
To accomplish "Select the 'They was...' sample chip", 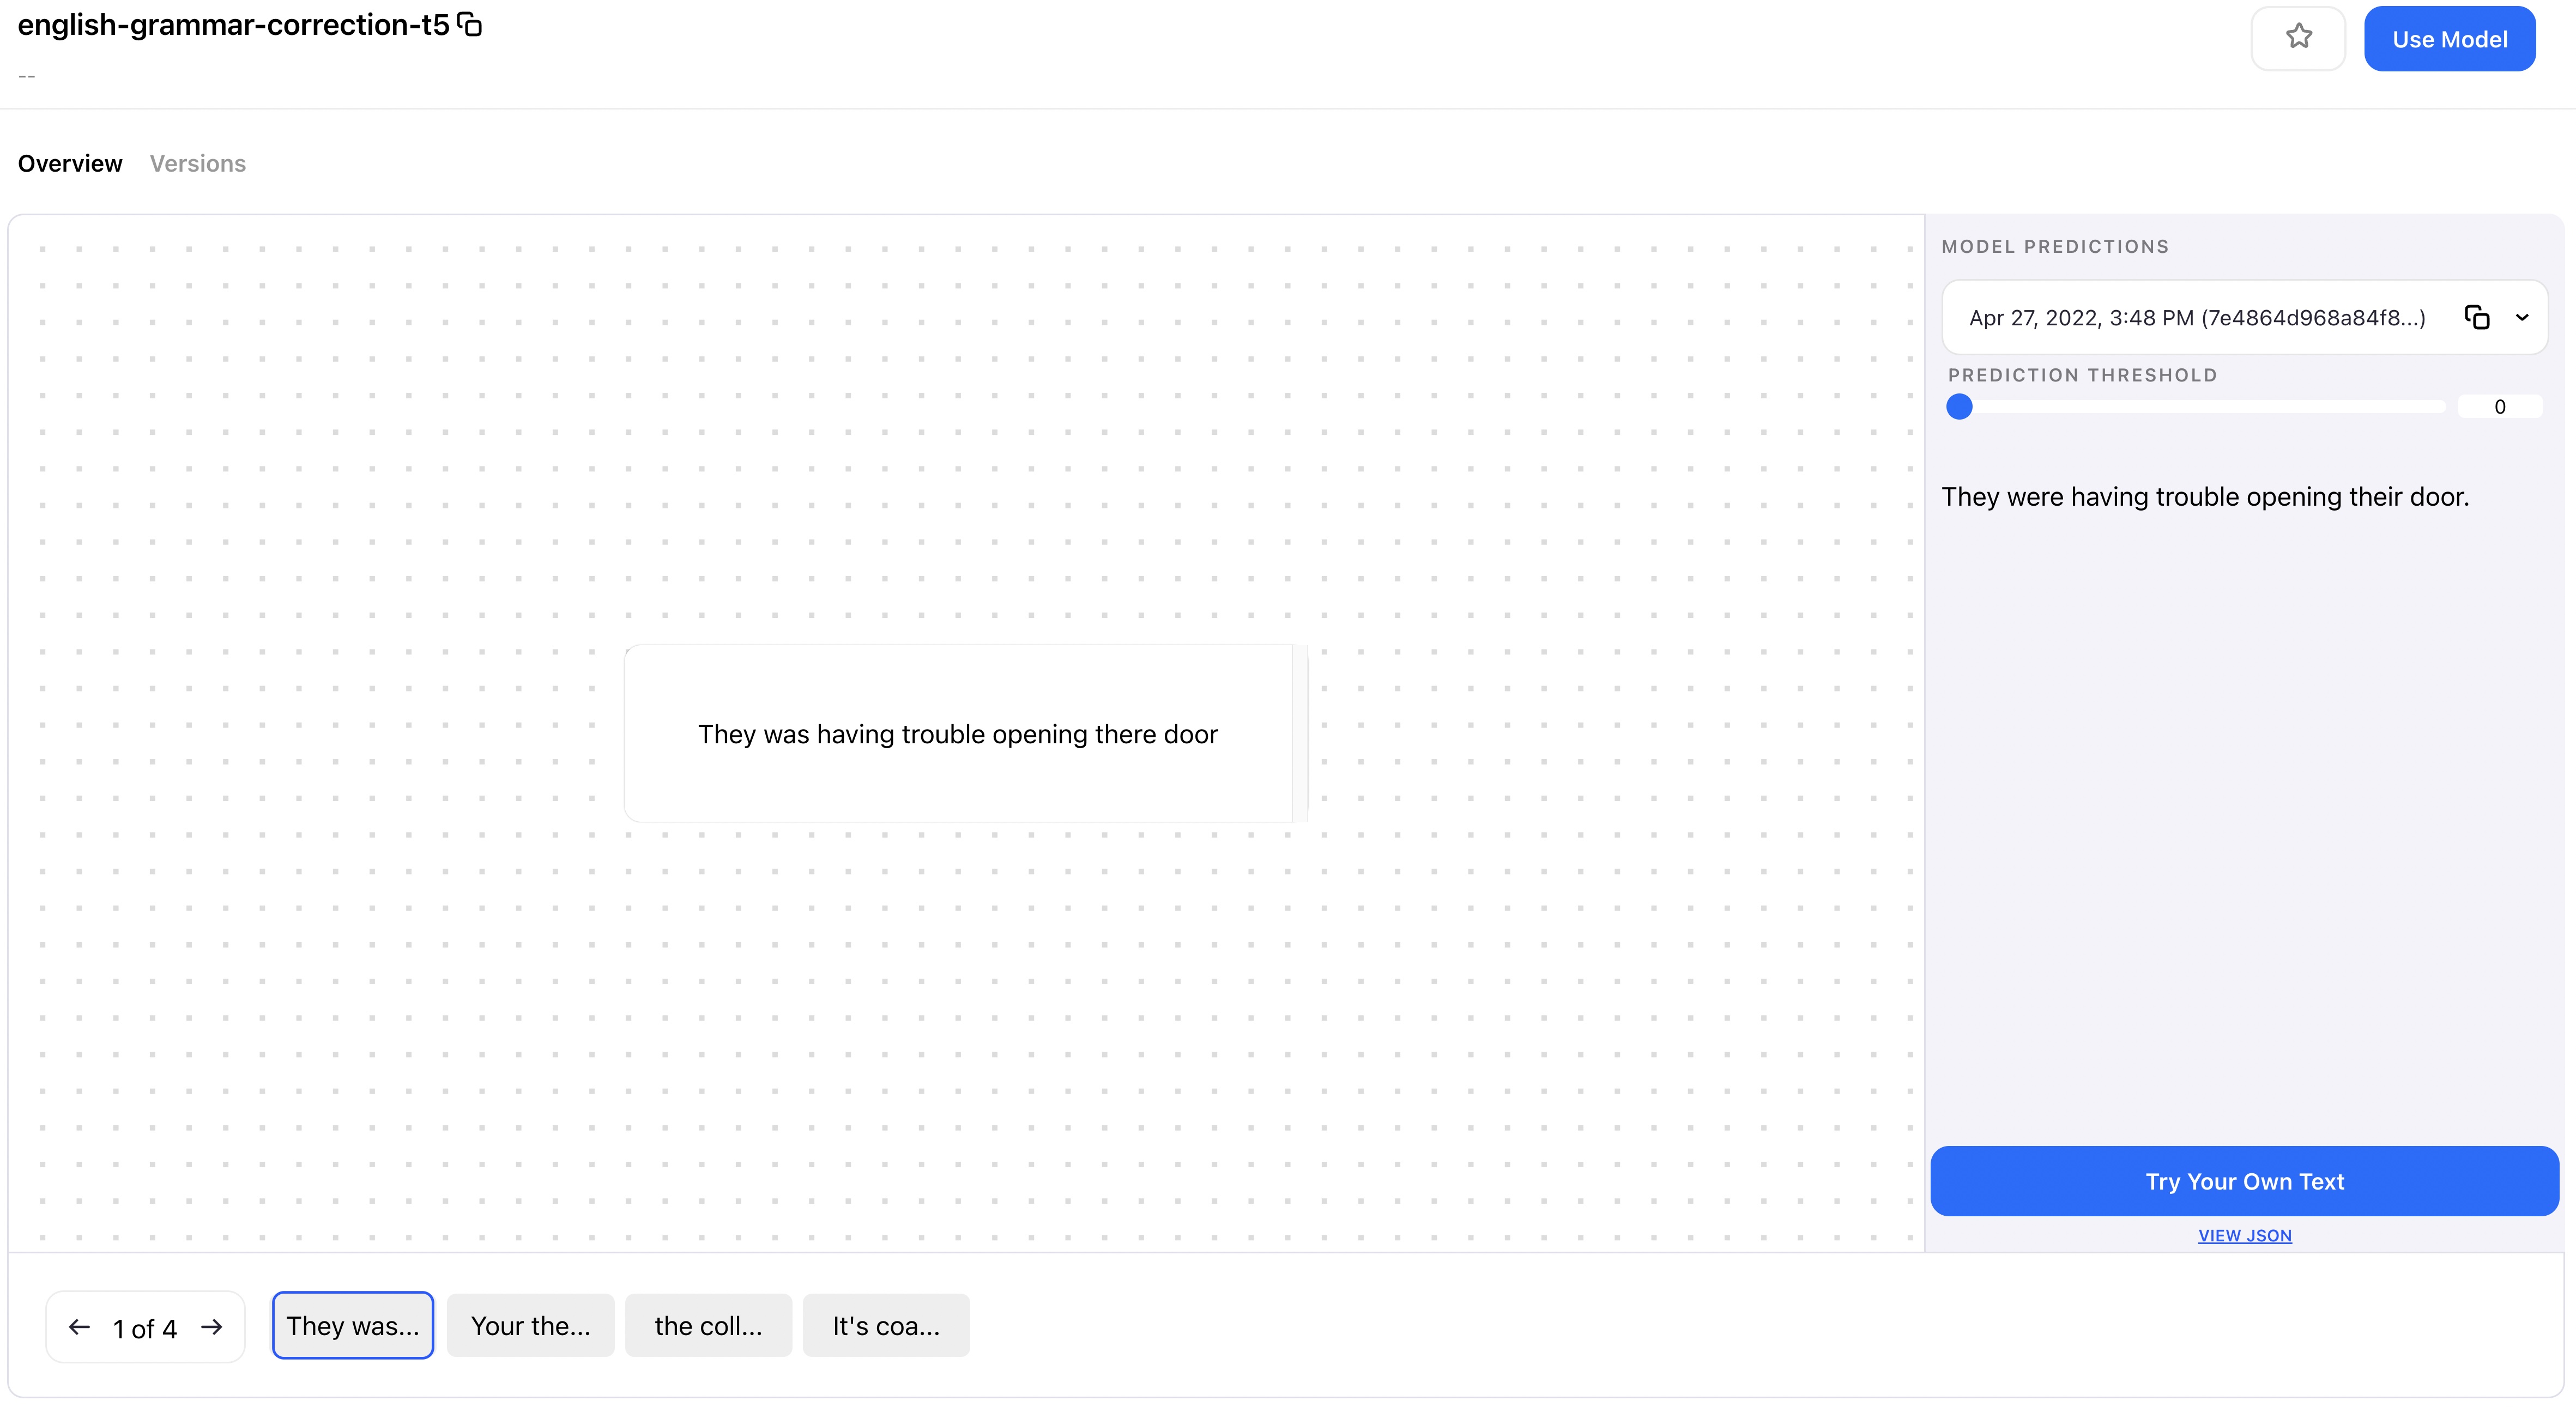I will pyautogui.click(x=352, y=1326).
